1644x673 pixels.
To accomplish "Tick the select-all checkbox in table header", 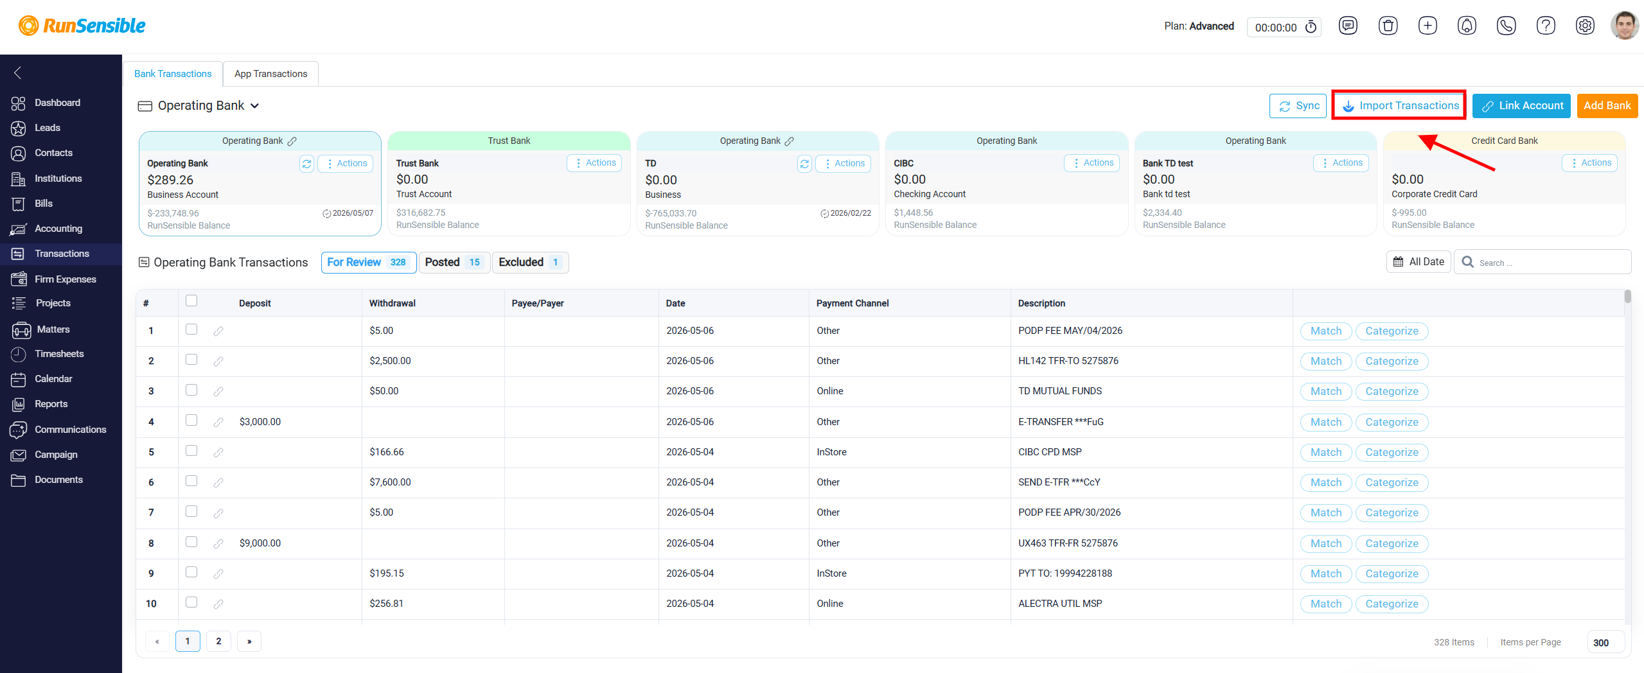I will coord(191,301).
